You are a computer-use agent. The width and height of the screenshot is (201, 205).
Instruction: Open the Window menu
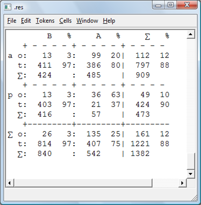click(x=87, y=21)
